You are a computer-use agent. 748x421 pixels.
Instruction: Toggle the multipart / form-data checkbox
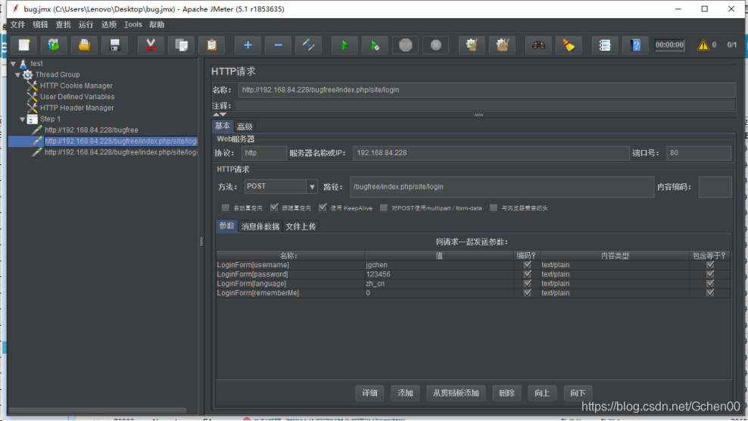point(384,207)
